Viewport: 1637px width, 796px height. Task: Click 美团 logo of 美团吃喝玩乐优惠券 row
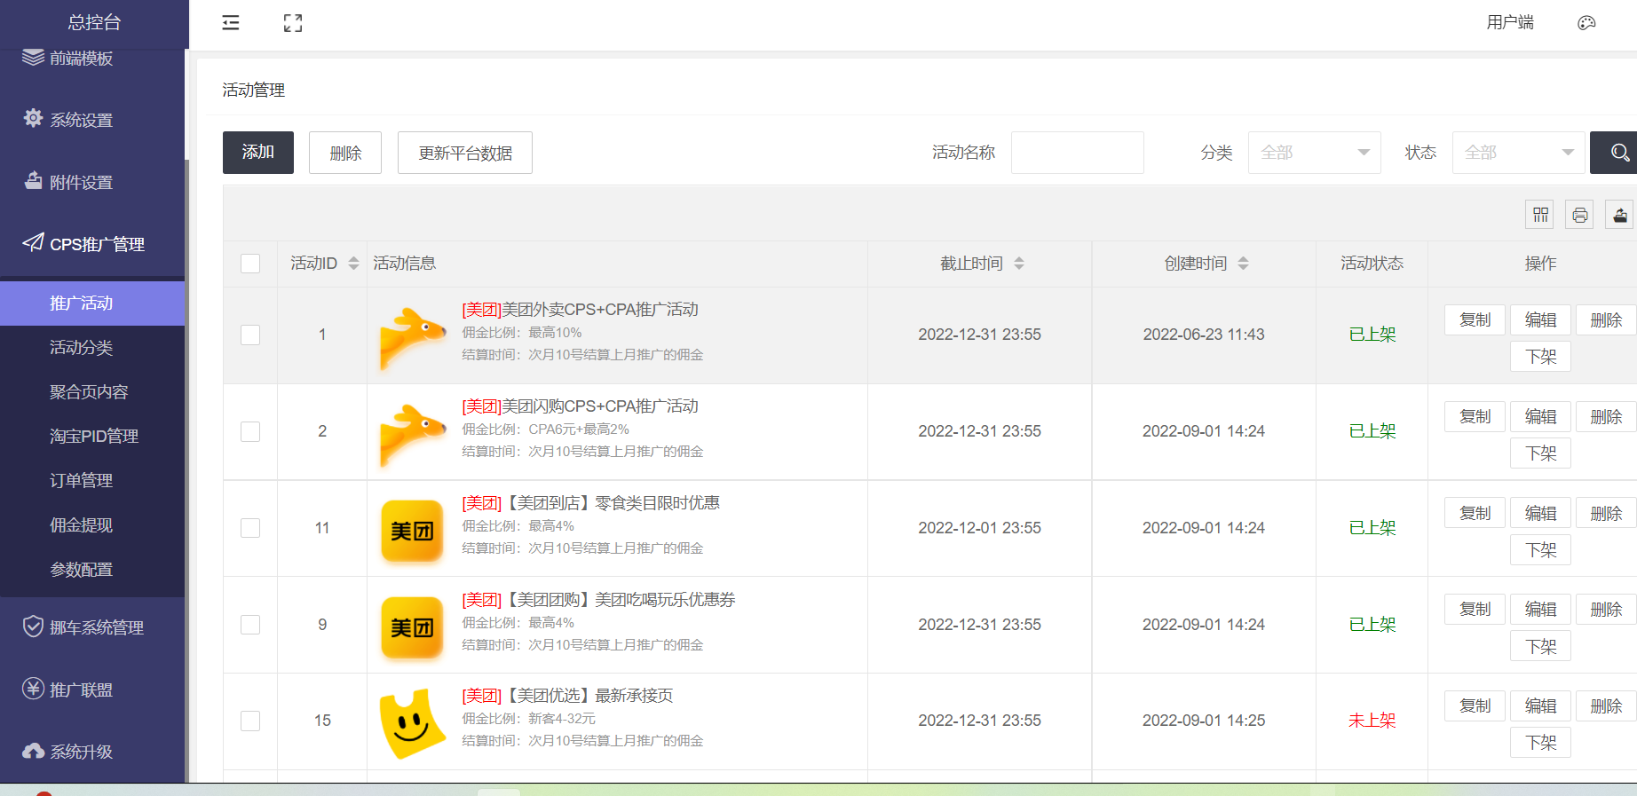point(412,627)
